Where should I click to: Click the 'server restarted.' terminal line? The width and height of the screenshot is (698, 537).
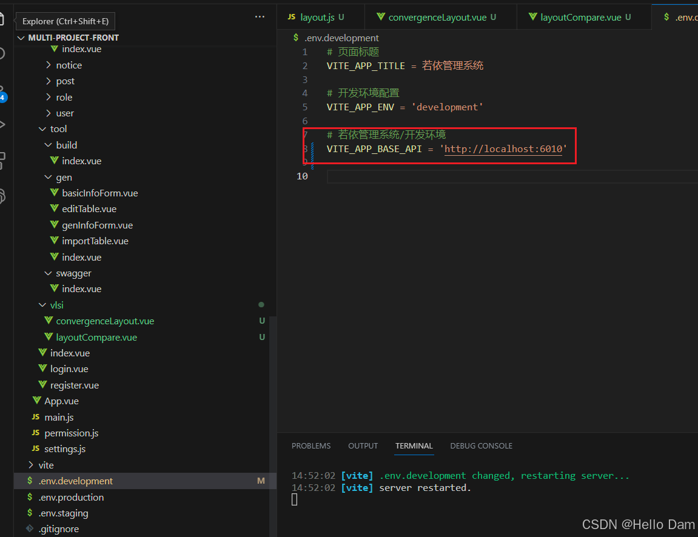pyautogui.click(x=425, y=488)
